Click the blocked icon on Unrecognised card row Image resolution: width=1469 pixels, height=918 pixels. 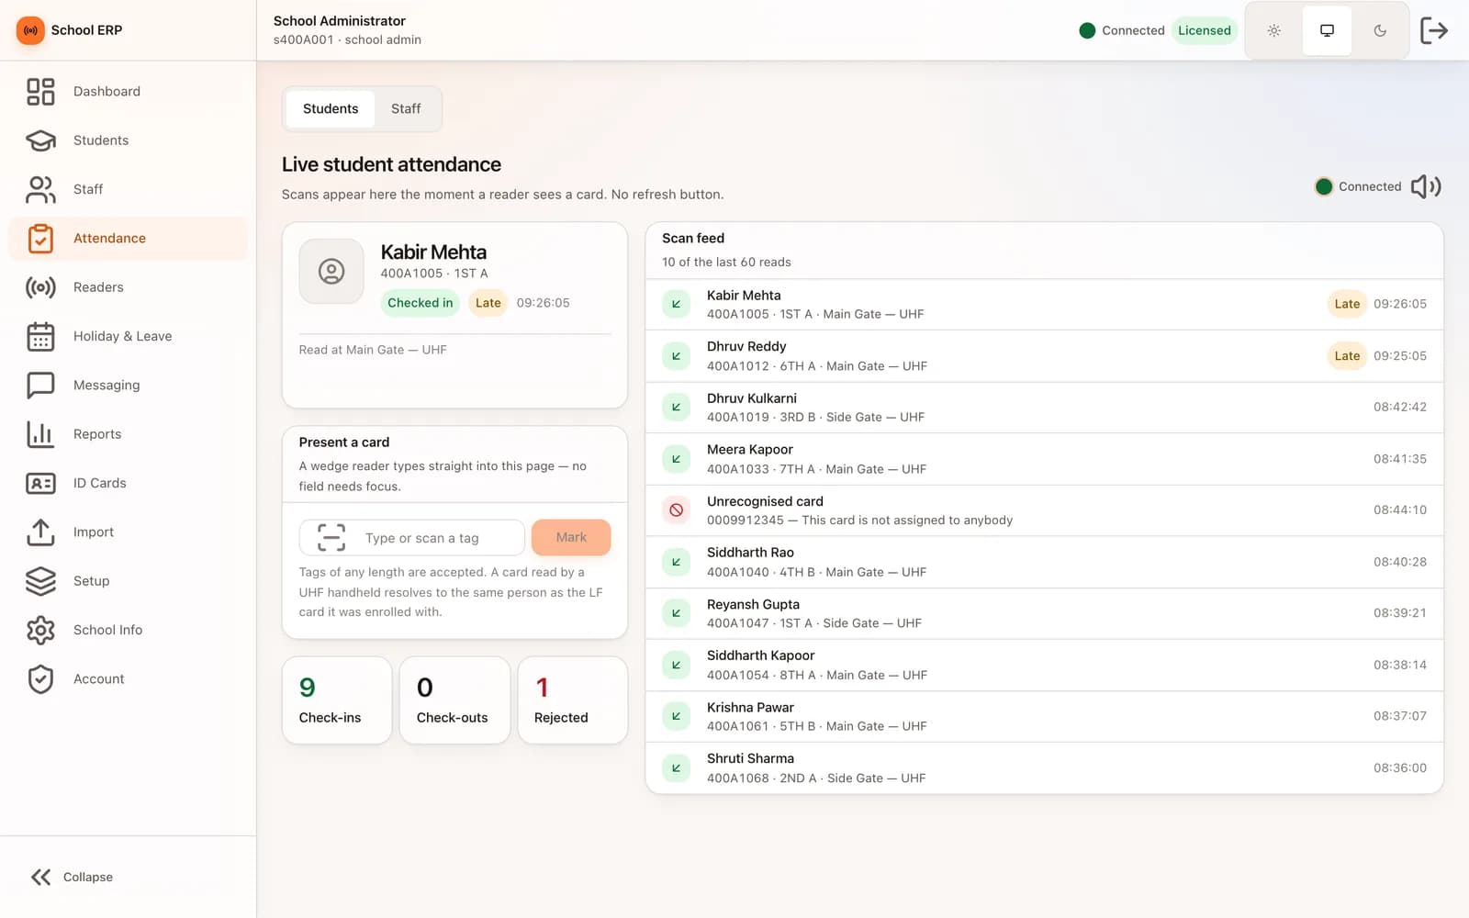point(677,509)
